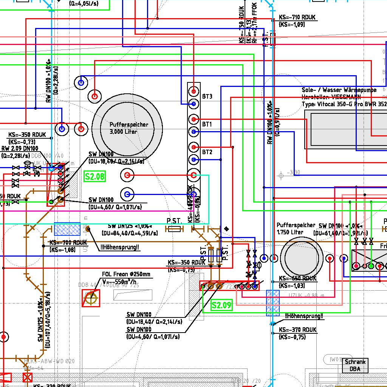Click the green S2.08 shaft label
Image resolution: width=387 pixels, height=387 pixels.
94,176
